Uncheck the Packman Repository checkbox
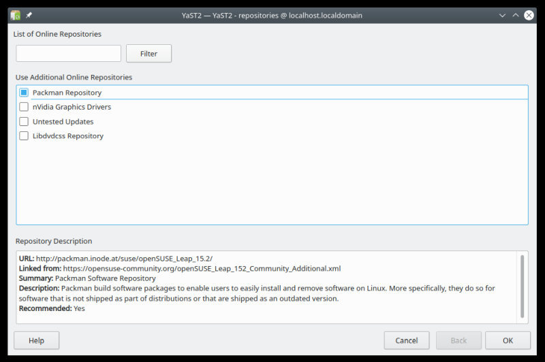Viewport: 545px width, 362px height. coord(24,93)
